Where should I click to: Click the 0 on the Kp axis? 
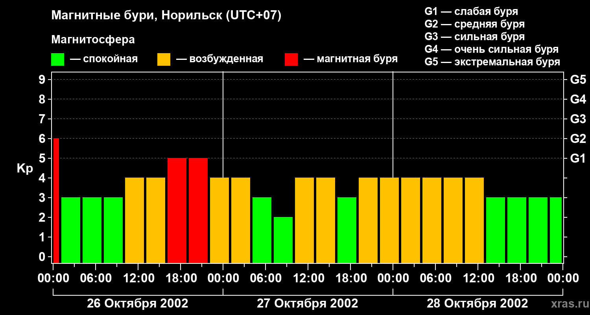43,257
